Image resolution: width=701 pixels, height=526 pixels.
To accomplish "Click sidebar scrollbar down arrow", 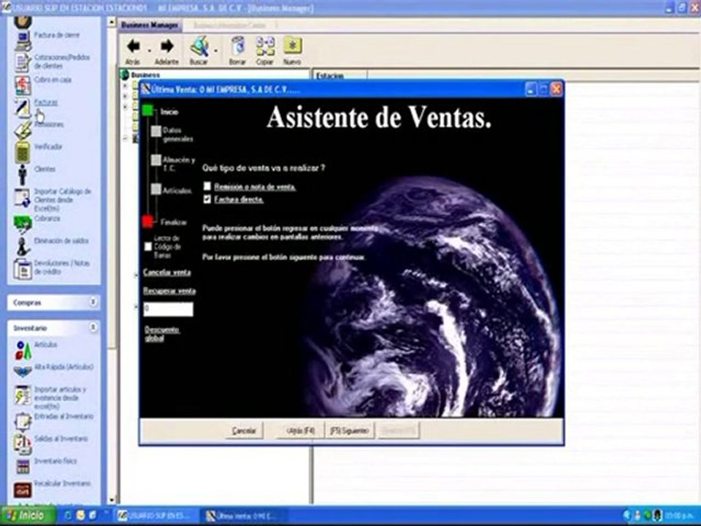I will click(x=112, y=500).
